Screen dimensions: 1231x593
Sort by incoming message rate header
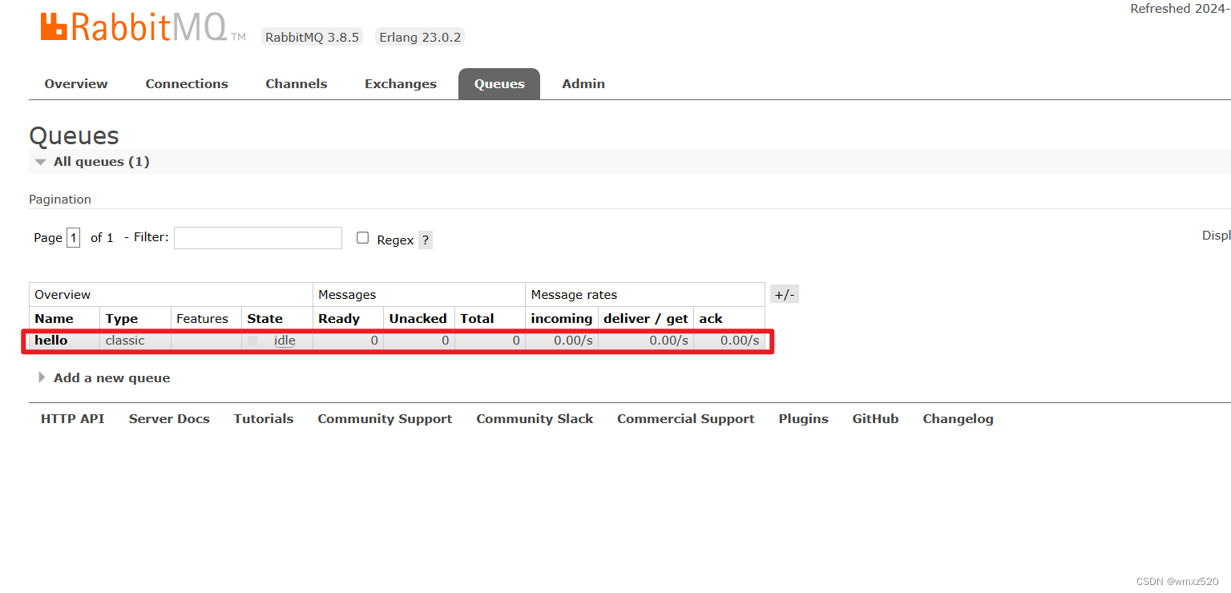pyautogui.click(x=562, y=319)
